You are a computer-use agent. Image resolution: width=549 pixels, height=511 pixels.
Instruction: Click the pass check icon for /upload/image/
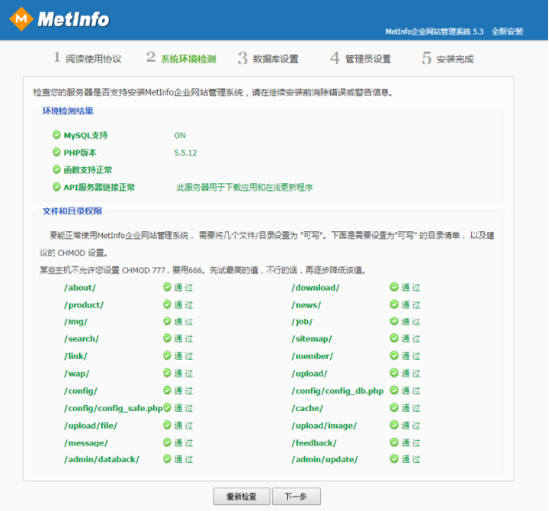394,425
